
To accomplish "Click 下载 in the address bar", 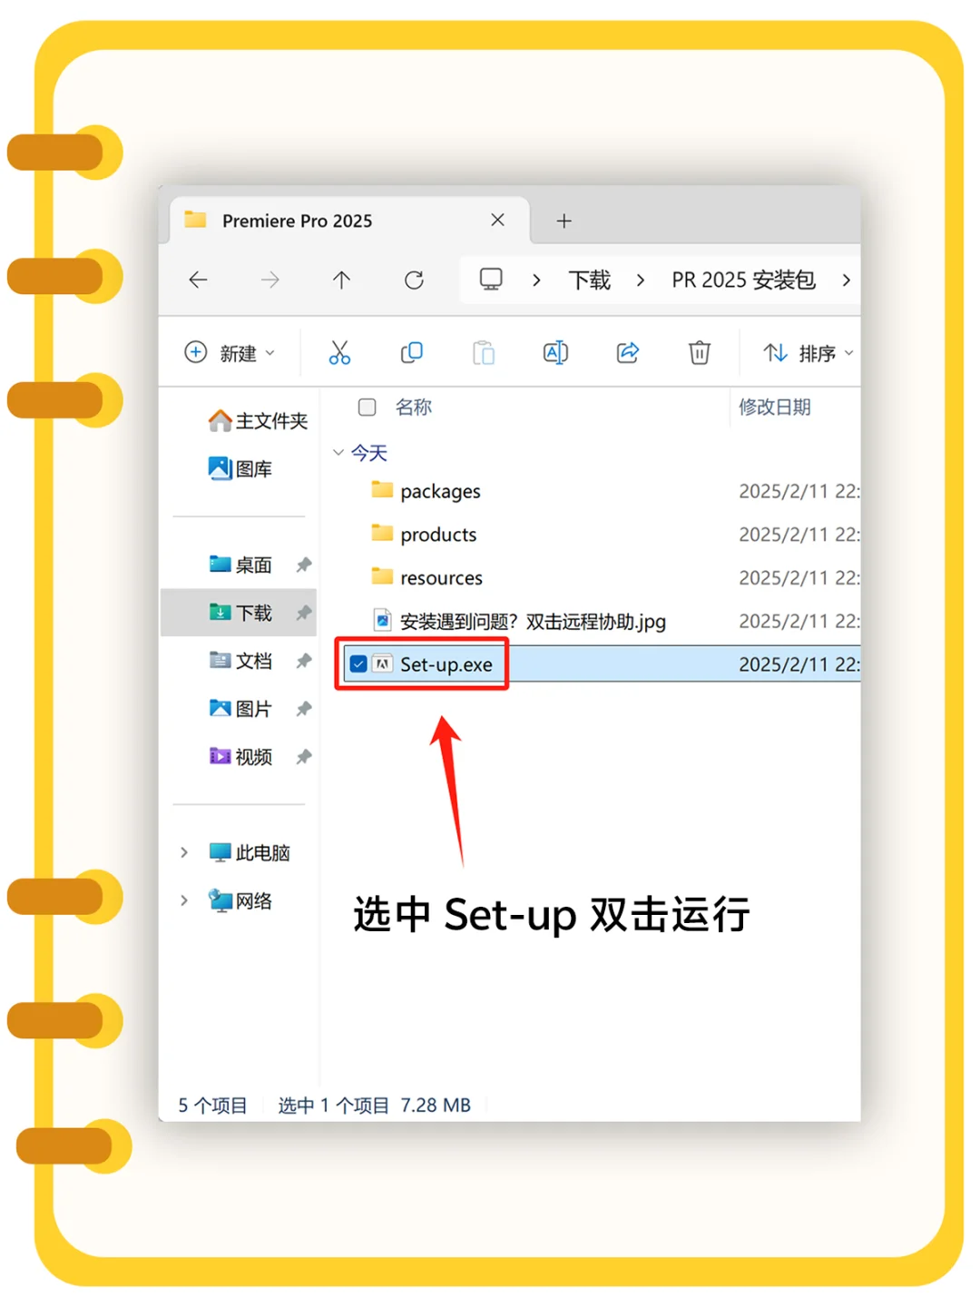I will point(589,280).
